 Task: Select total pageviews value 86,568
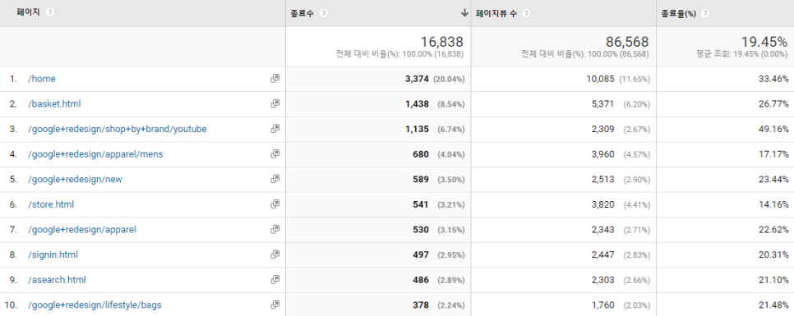point(627,42)
